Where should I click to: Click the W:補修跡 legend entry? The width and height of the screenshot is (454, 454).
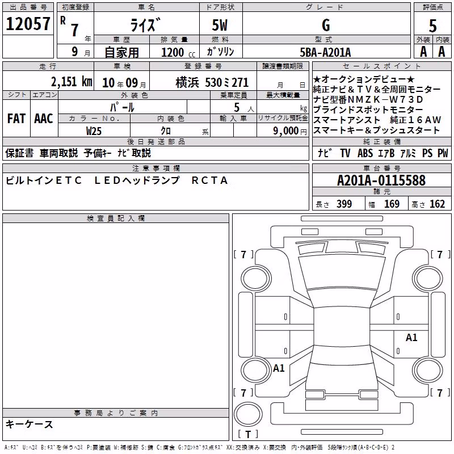tap(126, 448)
